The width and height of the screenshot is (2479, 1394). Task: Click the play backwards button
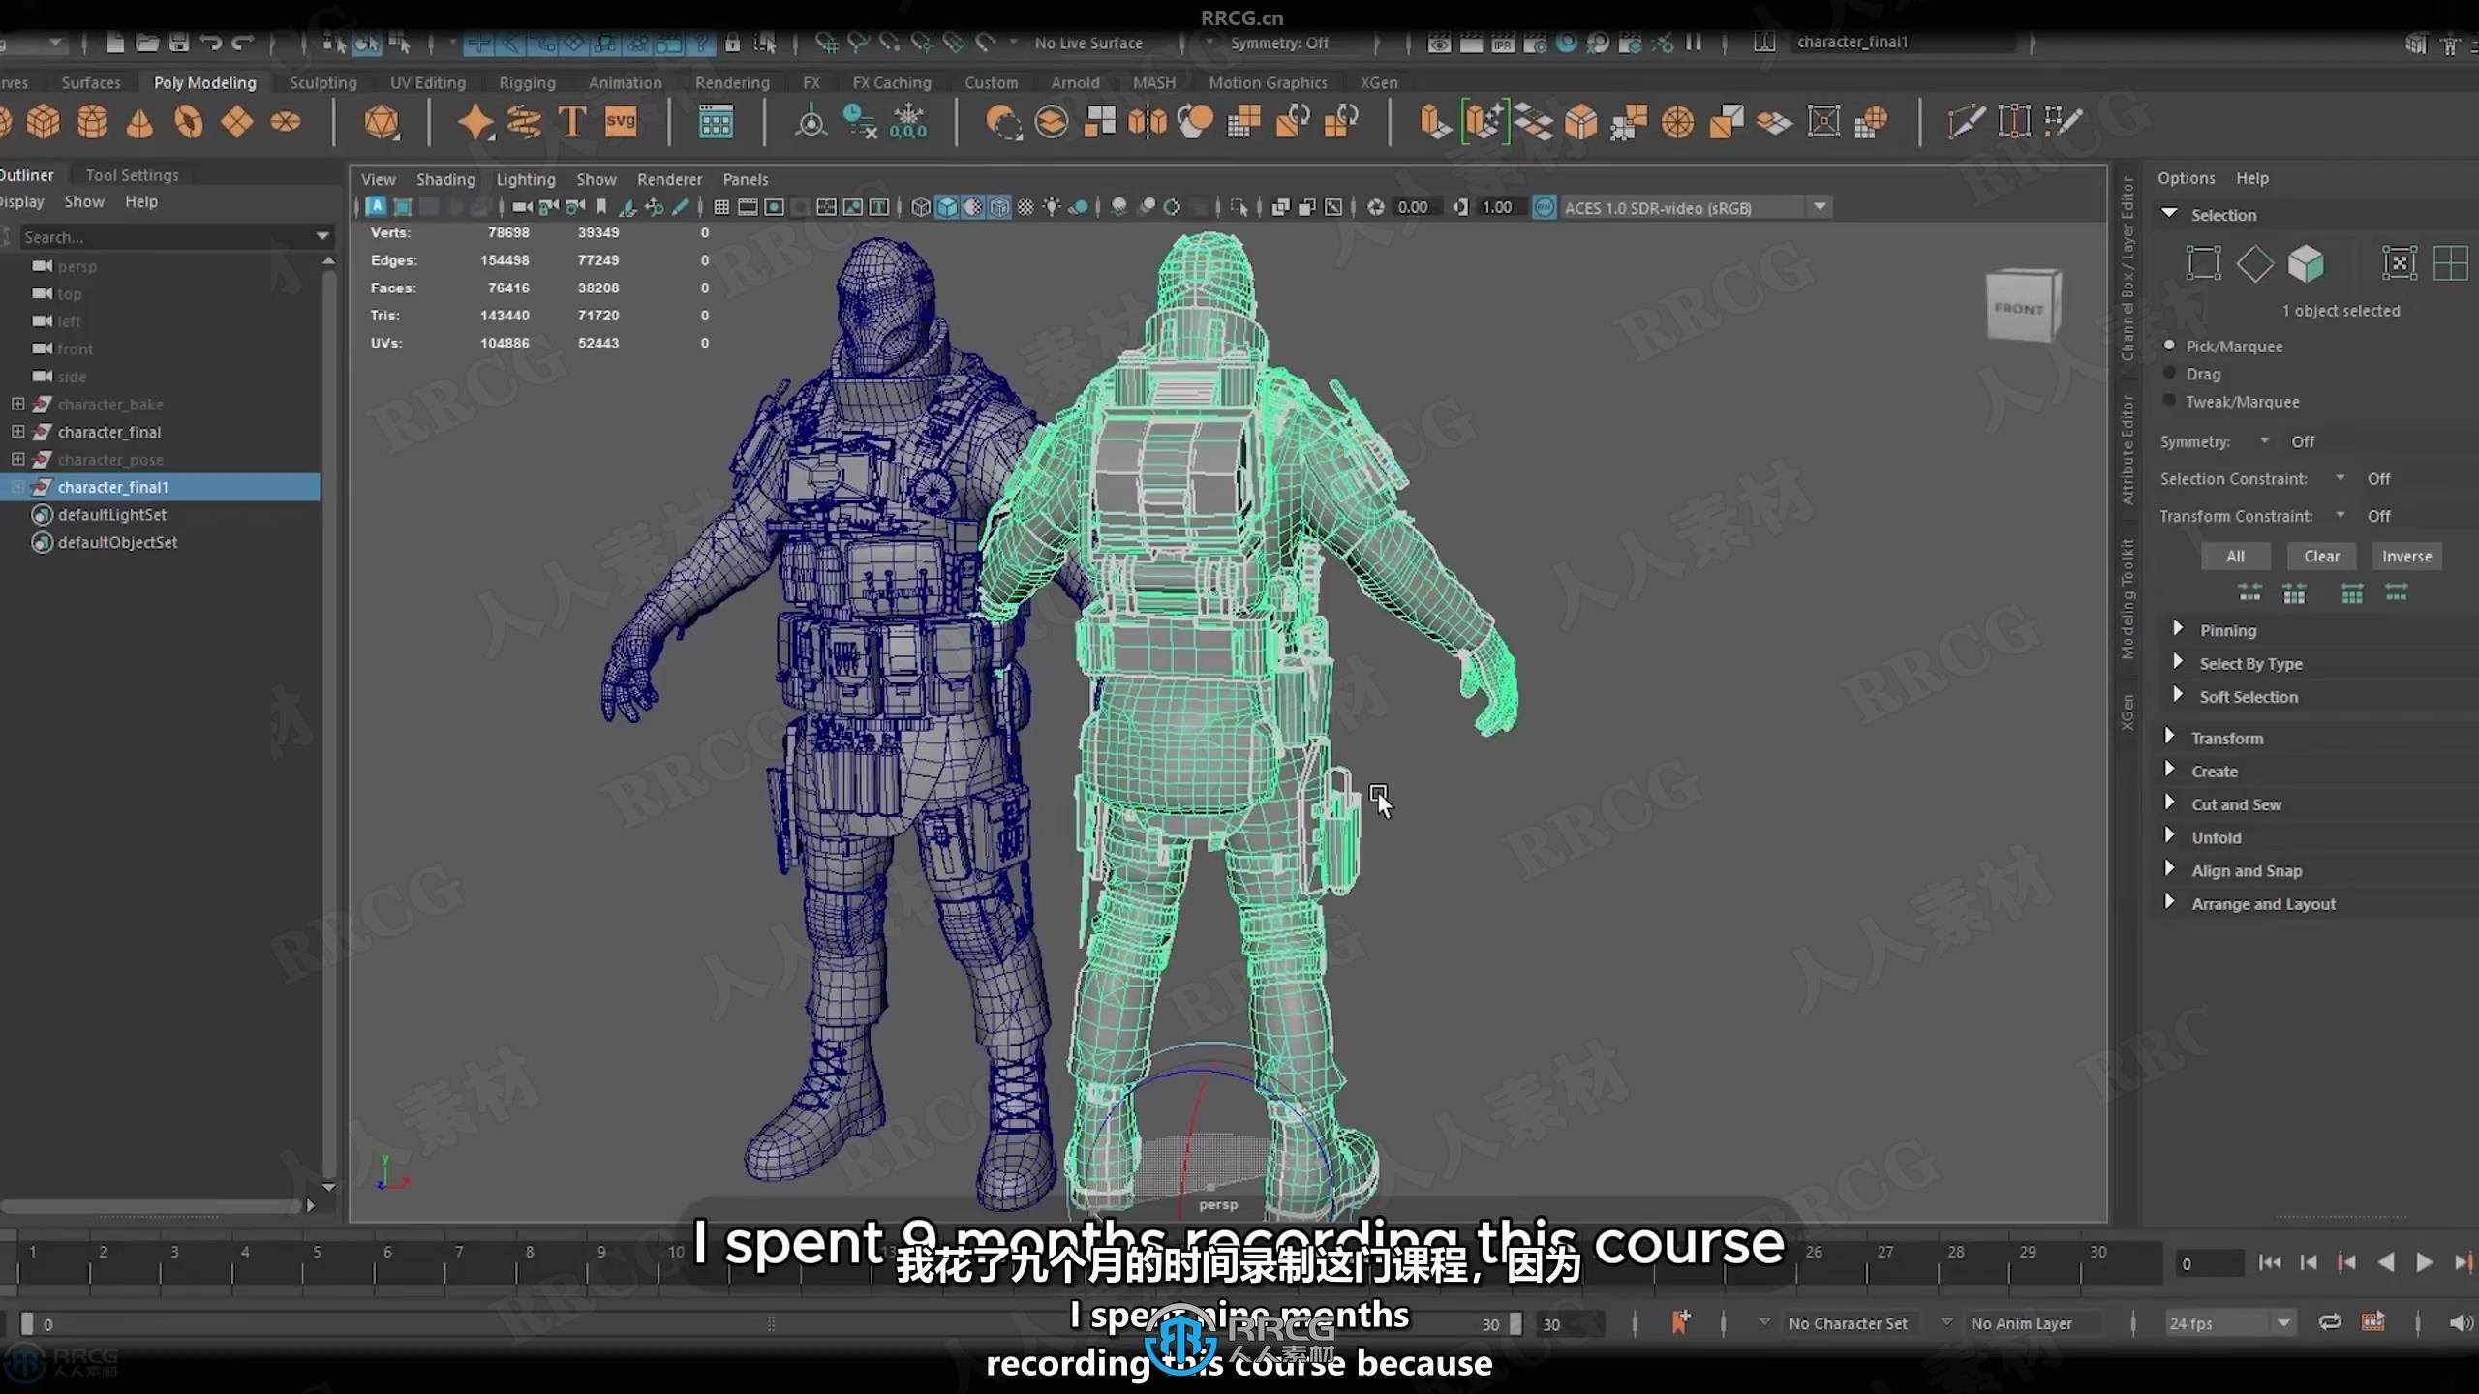click(x=2386, y=1262)
